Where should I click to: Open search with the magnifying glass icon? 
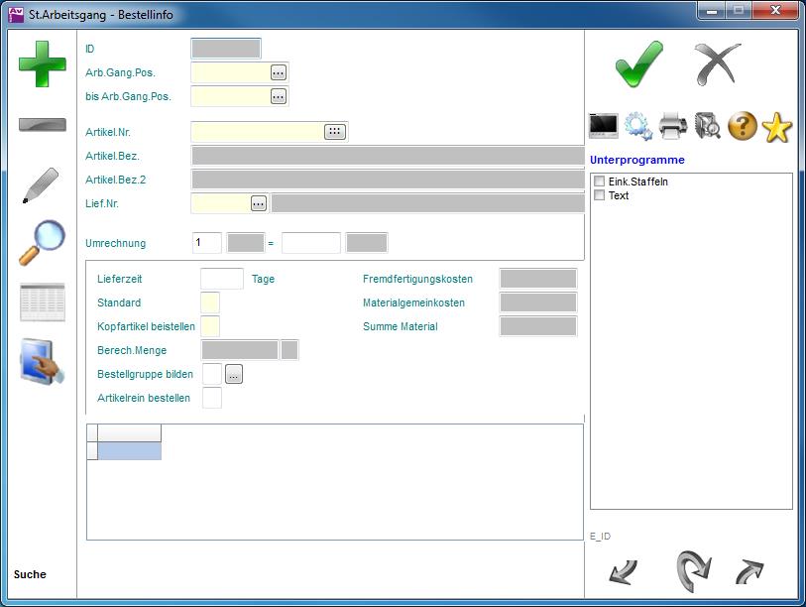[42, 242]
